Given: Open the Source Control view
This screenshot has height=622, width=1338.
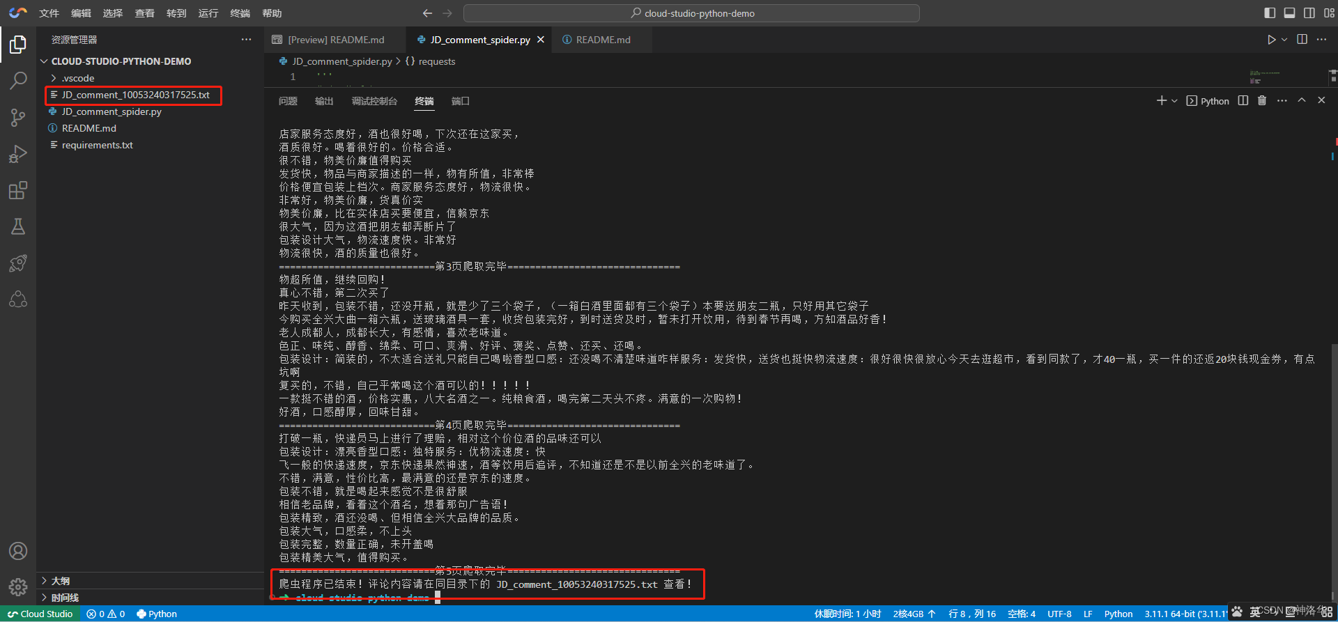Looking at the screenshot, I should point(18,117).
